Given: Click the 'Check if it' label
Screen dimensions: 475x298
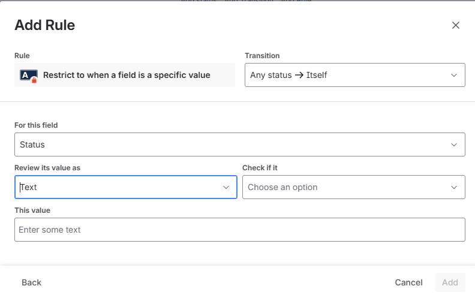Looking at the screenshot, I should pyautogui.click(x=260, y=168).
